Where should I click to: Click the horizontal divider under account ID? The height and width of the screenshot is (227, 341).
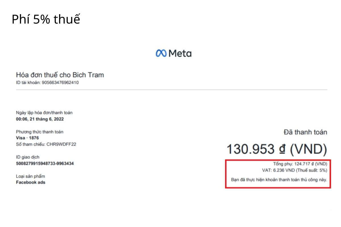[x=172, y=90]
